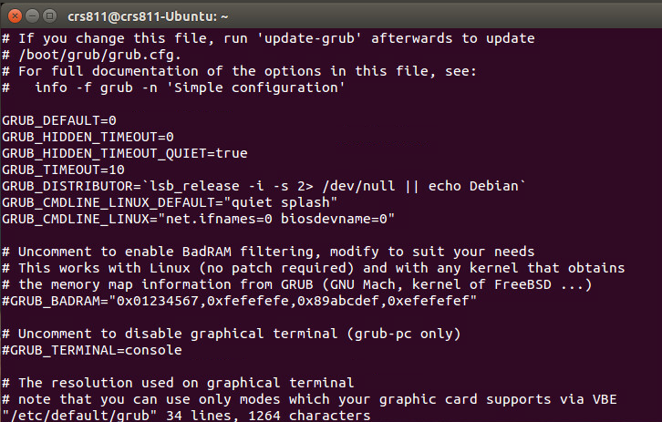Minimize the terminal window
The image size is (662, 422).
[x=33, y=16]
